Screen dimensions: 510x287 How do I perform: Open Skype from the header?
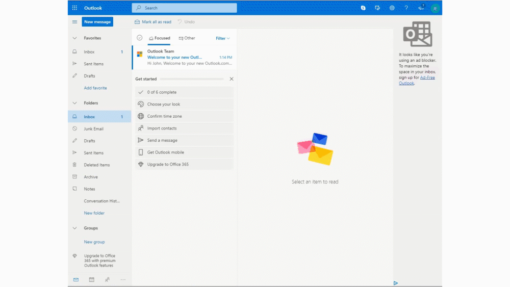pos(363,8)
